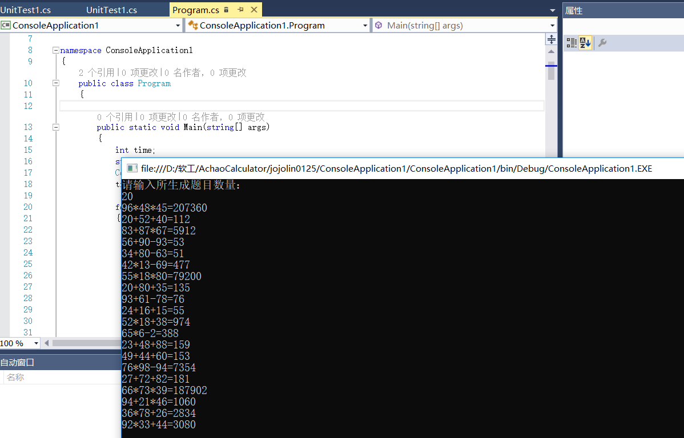Open the '0 个引用' CodeLens above Main
684x438 pixels.
click(x=115, y=117)
